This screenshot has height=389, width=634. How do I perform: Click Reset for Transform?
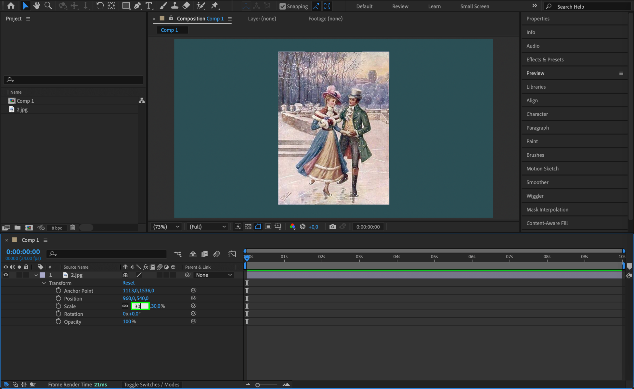coord(128,283)
